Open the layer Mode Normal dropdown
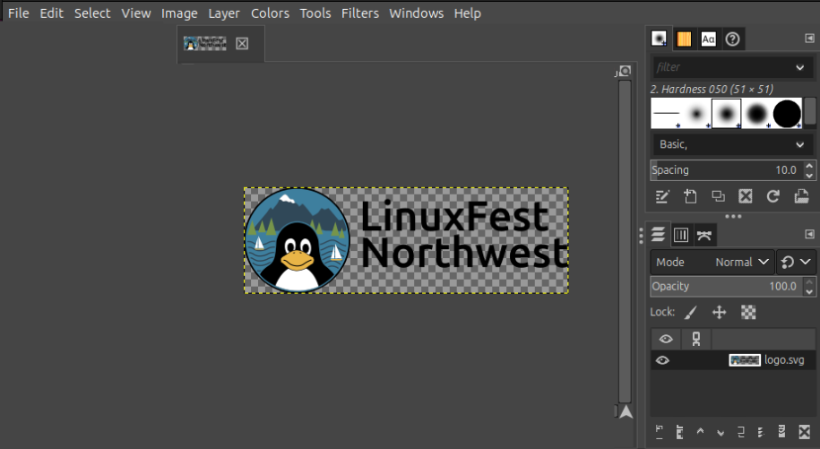Viewport: 820px width, 449px height. pyautogui.click(x=712, y=262)
